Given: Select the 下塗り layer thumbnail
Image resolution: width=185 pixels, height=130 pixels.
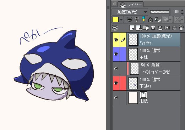Looking at the screenshot, I should point(133,83).
